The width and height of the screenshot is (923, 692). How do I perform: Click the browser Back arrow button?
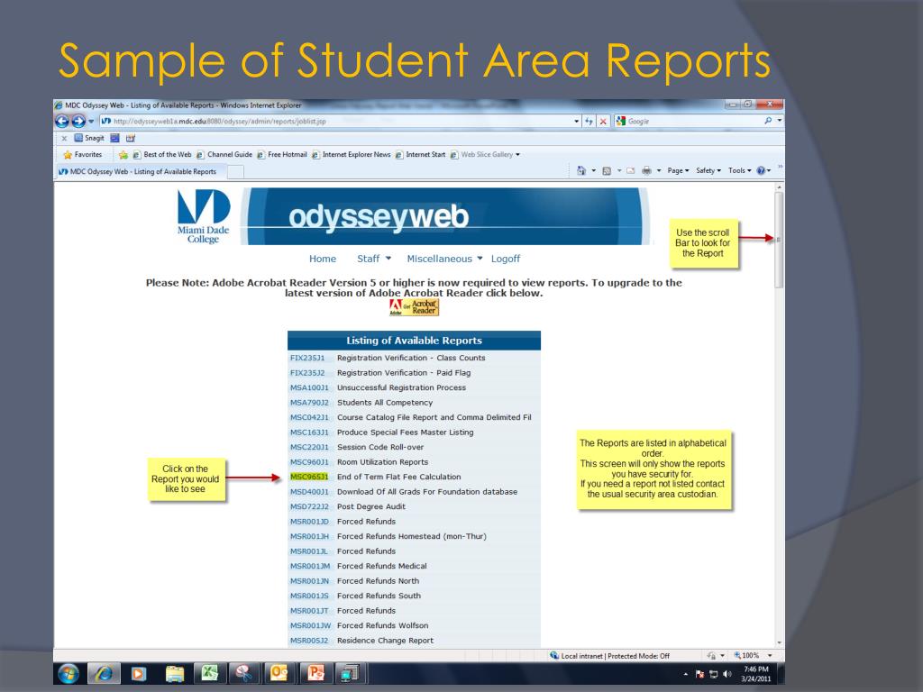pyautogui.click(x=62, y=122)
